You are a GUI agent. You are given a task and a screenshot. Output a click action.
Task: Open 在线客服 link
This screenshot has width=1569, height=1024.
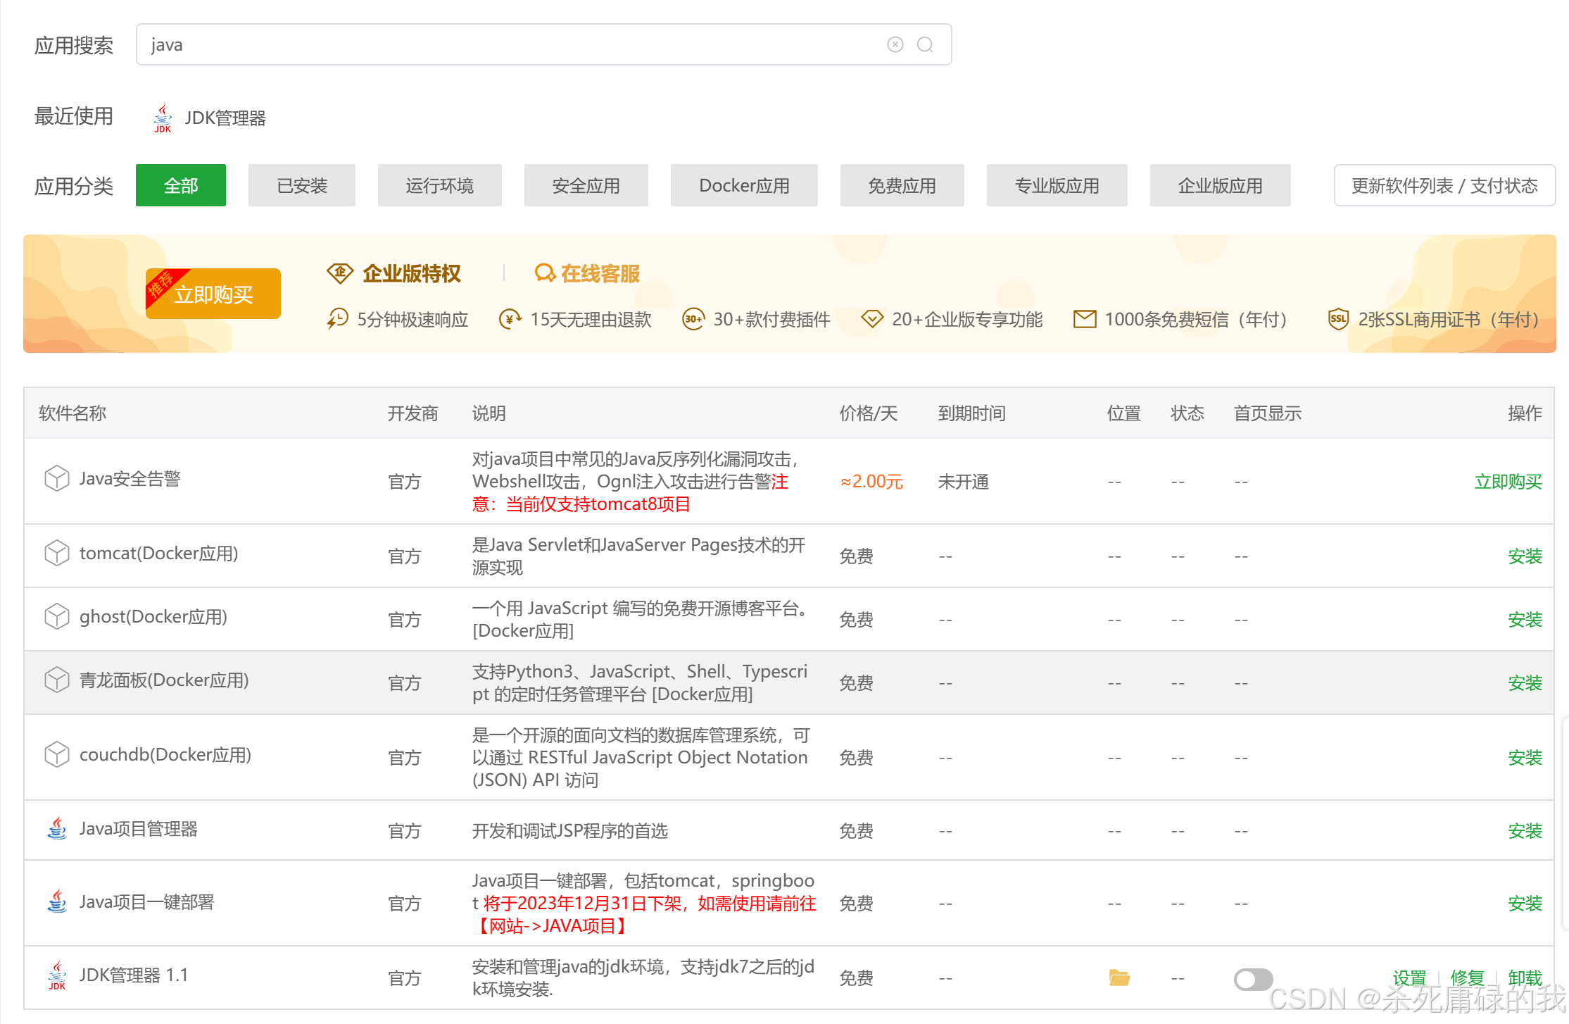coord(600,273)
